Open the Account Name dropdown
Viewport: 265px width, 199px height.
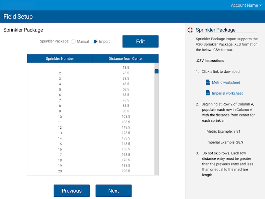tap(246, 5)
